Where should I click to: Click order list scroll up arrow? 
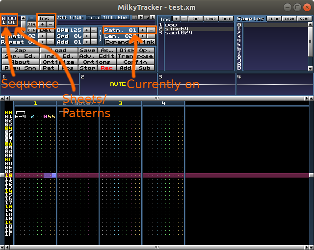(24, 18)
